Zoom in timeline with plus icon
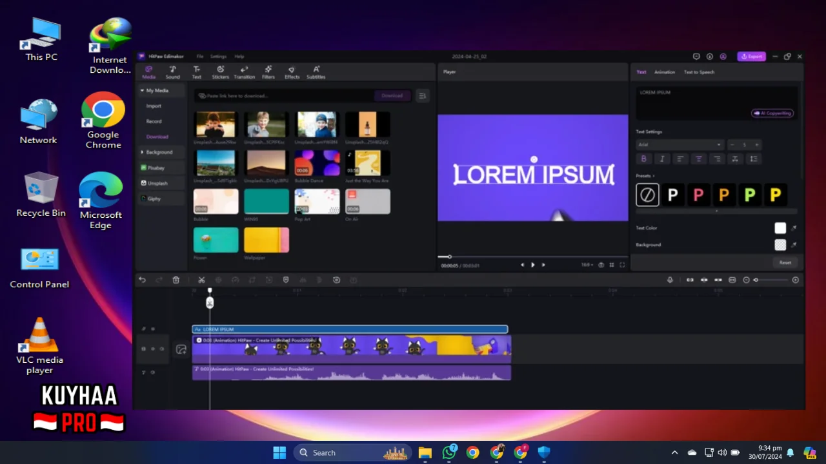 tap(795, 280)
